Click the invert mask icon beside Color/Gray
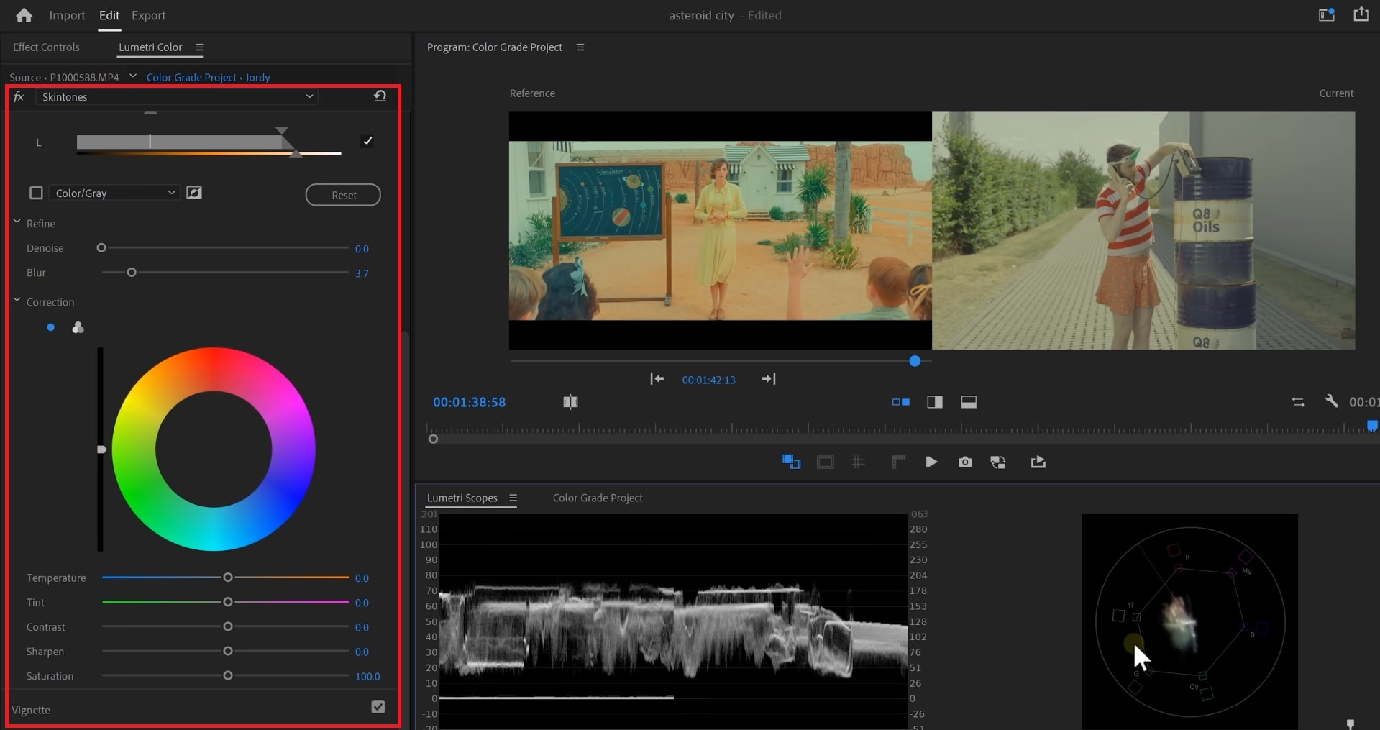The width and height of the screenshot is (1380, 730). click(194, 193)
